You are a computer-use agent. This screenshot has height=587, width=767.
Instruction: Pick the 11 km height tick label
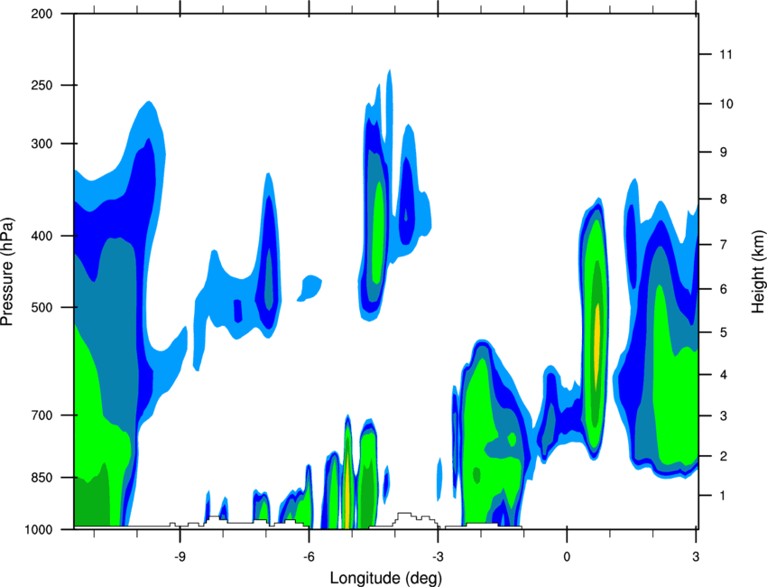[725, 54]
